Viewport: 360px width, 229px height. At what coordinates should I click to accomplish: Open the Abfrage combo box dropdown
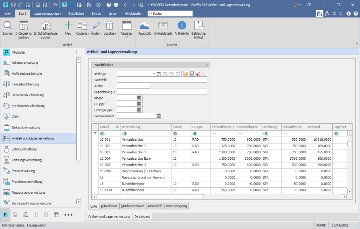[x=154, y=74]
